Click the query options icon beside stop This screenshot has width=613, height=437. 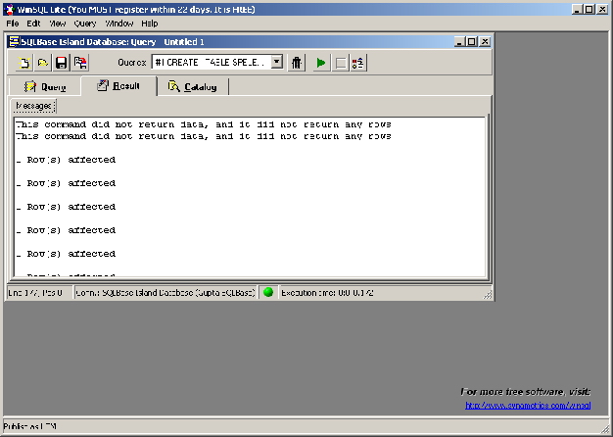[x=358, y=63]
